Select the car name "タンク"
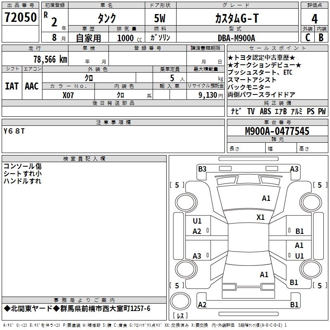The width and height of the screenshot is (330, 330). point(107,18)
